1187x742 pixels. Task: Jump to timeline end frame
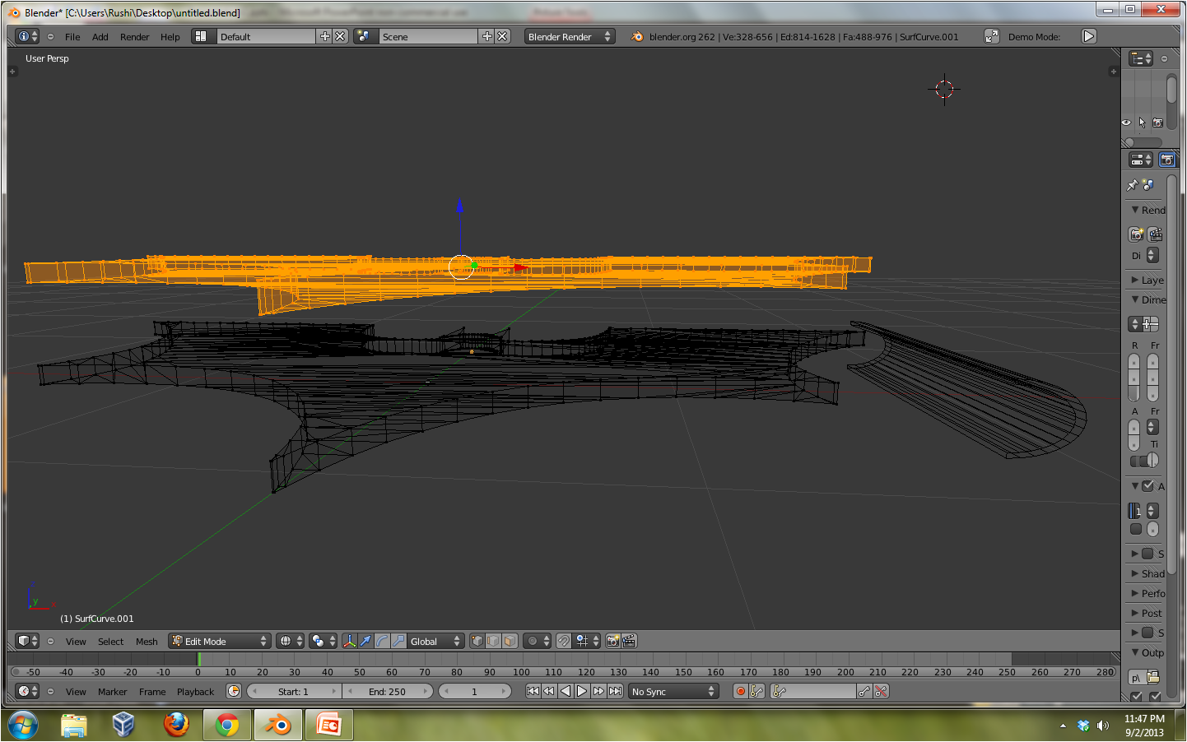pyautogui.click(x=615, y=691)
